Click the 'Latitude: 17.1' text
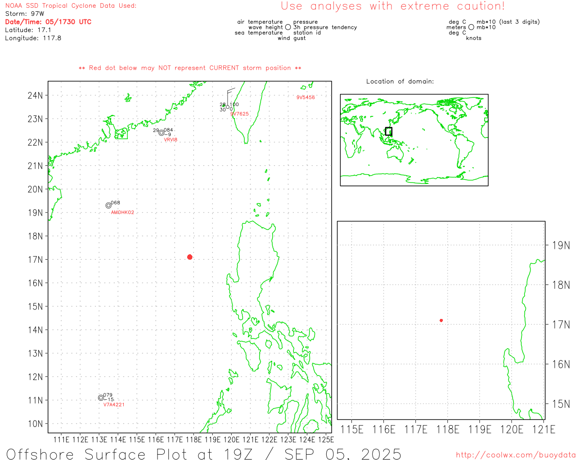Screen dimensions: 576x460 [28, 30]
